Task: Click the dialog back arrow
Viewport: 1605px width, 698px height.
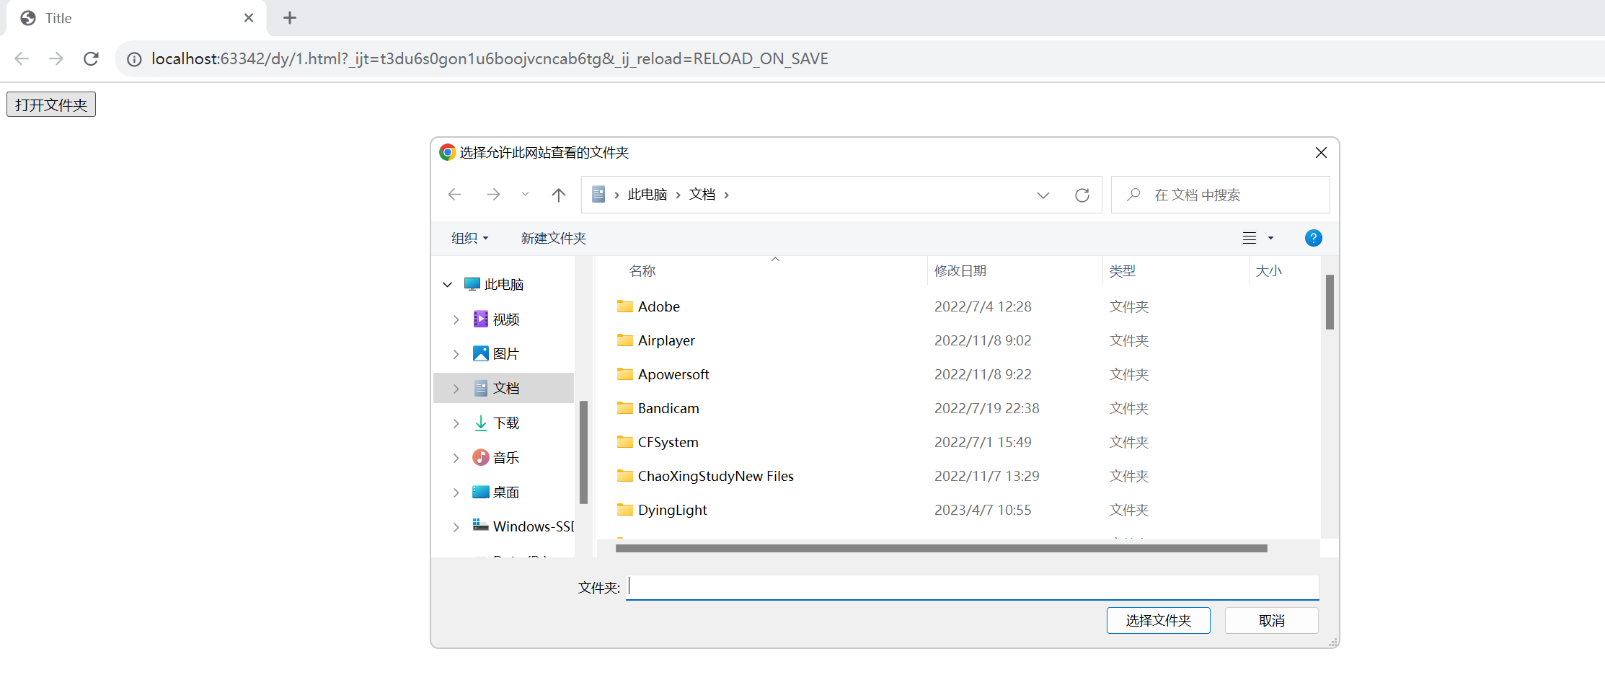Action: [454, 195]
